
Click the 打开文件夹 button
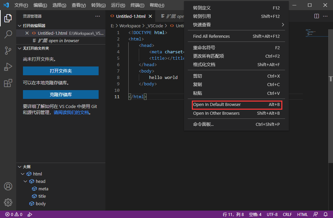[60, 71]
